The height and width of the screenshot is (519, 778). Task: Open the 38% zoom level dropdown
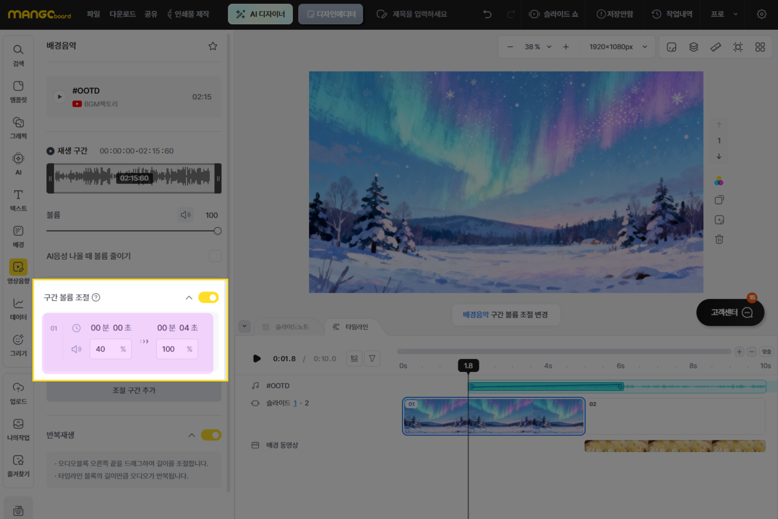point(538,47)
